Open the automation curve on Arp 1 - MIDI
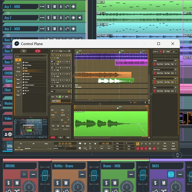 (x=67, y=7)
